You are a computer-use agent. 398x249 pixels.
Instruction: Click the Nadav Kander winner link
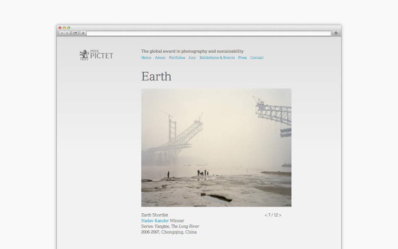pos(155,220)
